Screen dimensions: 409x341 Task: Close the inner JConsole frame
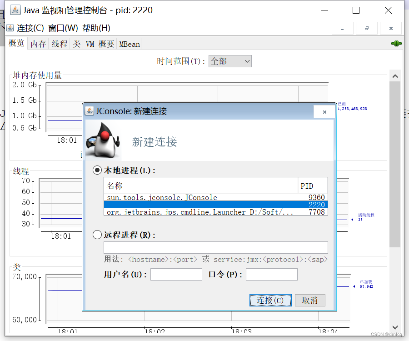(391, 29)
